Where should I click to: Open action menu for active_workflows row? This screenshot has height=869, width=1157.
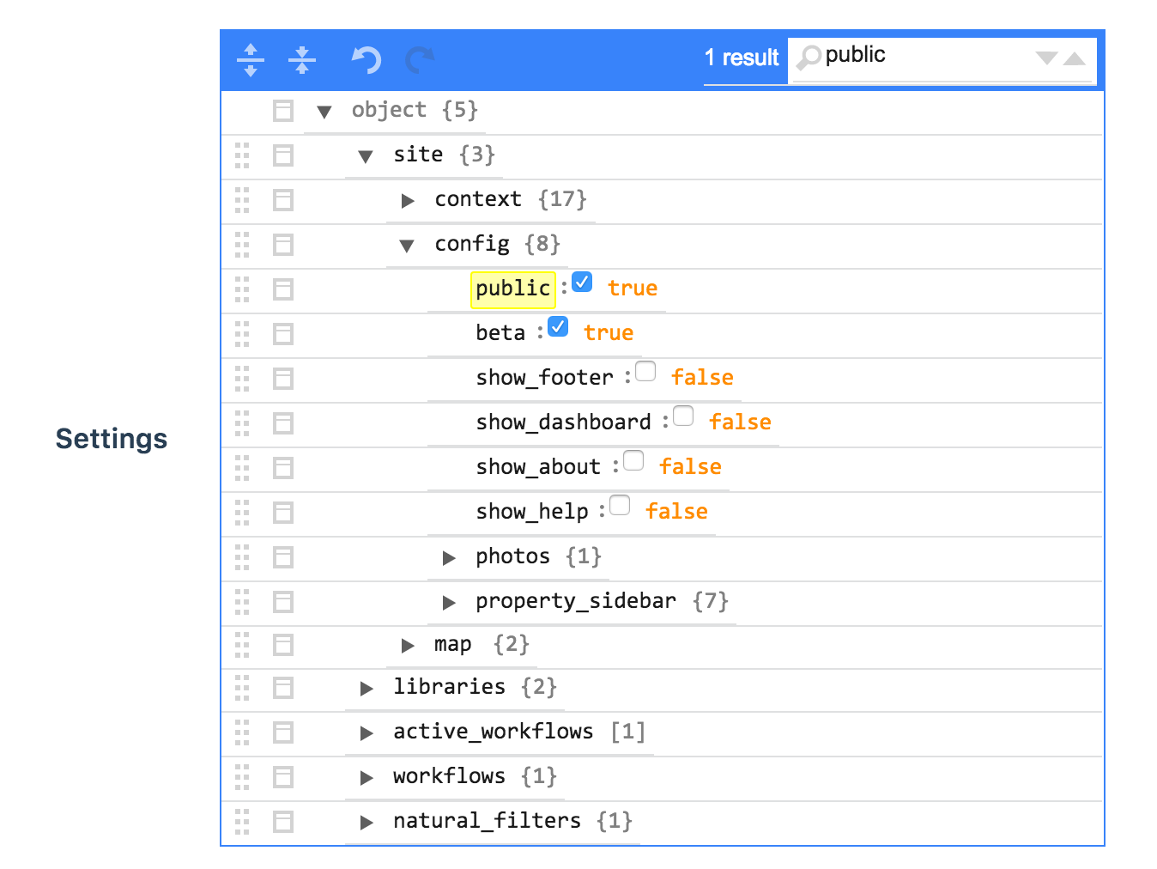pyautogui.click(x=283, y=732)
